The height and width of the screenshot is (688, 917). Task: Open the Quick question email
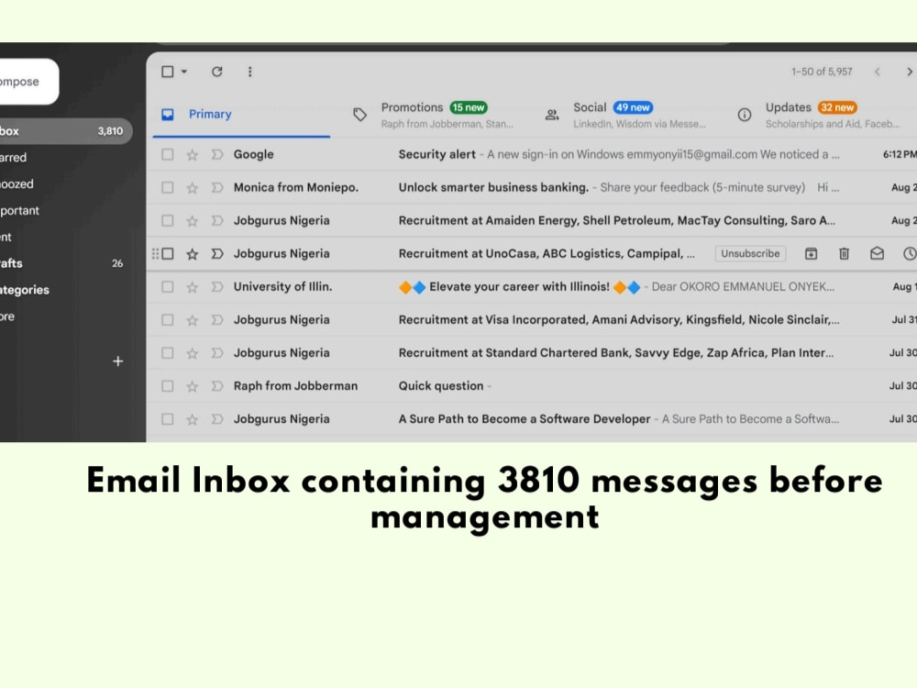coord(532,386)
